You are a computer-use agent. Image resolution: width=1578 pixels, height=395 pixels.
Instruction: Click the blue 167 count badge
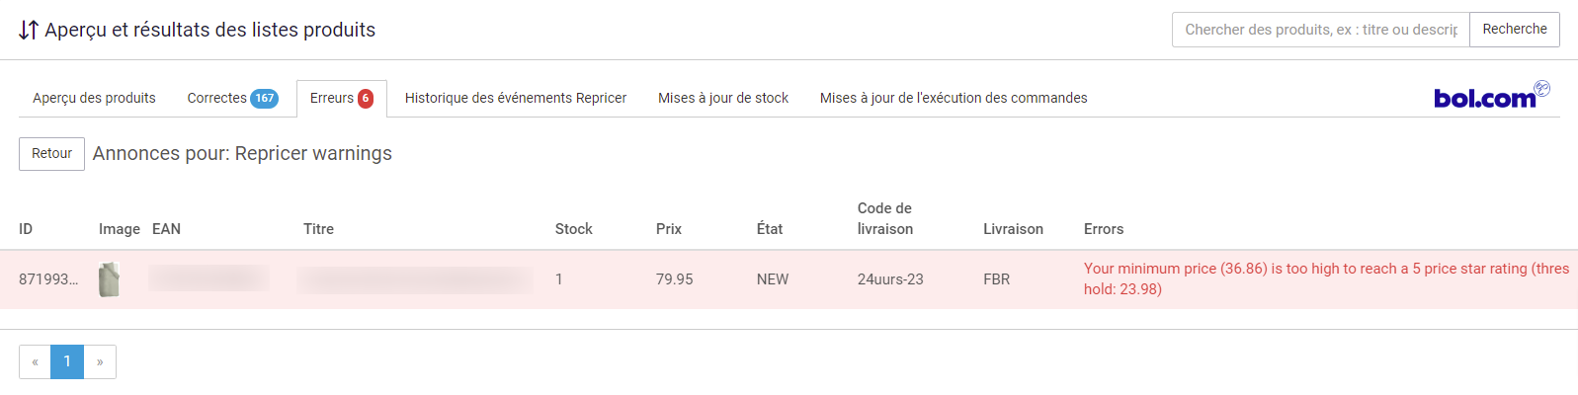coord(265,99)
